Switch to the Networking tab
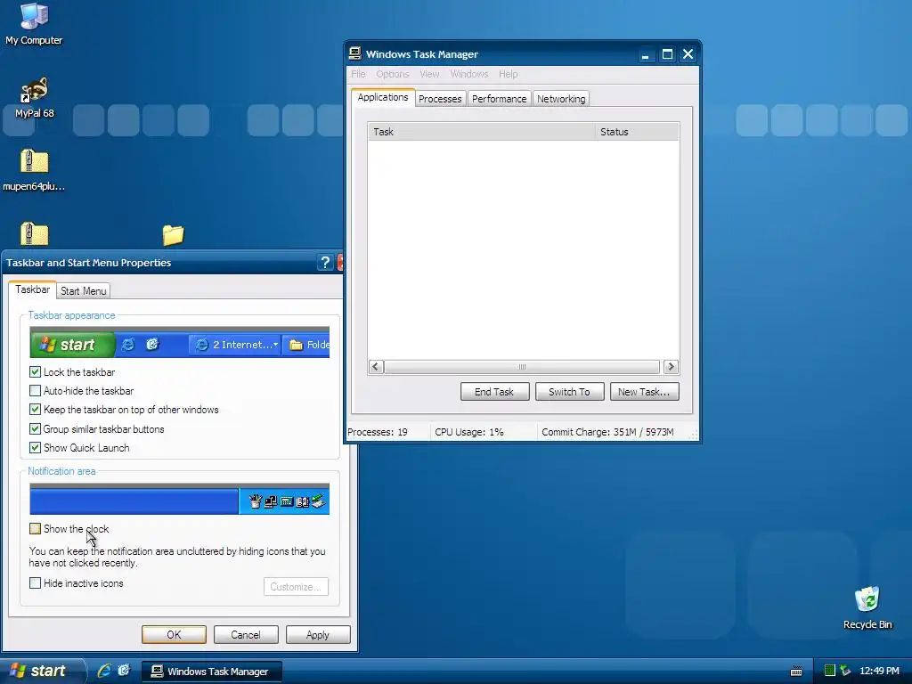912x684 pixels. click(561, 99)
